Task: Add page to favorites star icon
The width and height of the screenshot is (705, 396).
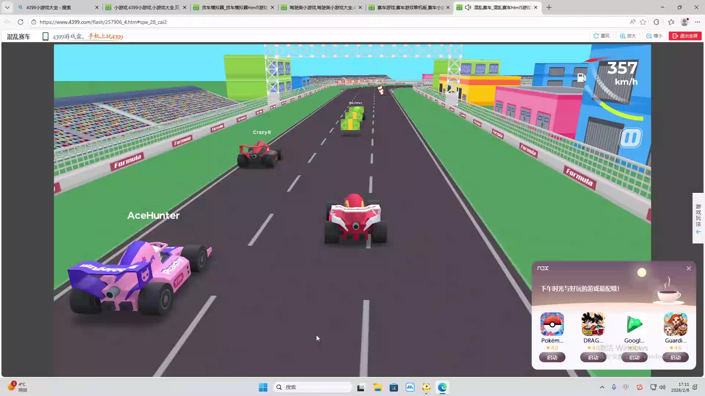Action: 643,22
